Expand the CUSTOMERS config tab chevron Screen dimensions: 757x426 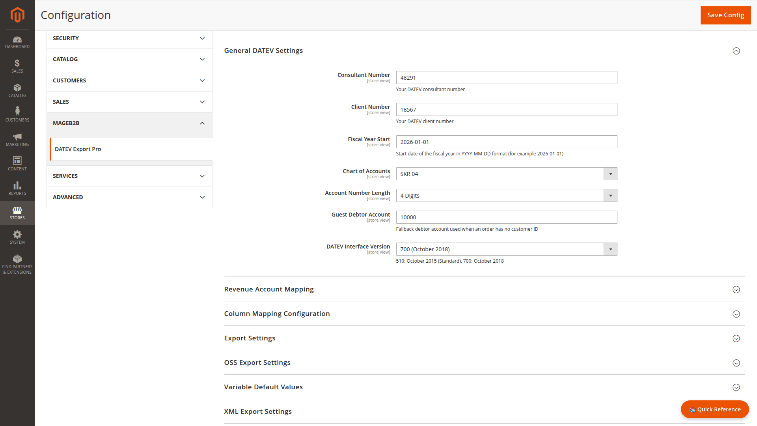tap(202, 80)
